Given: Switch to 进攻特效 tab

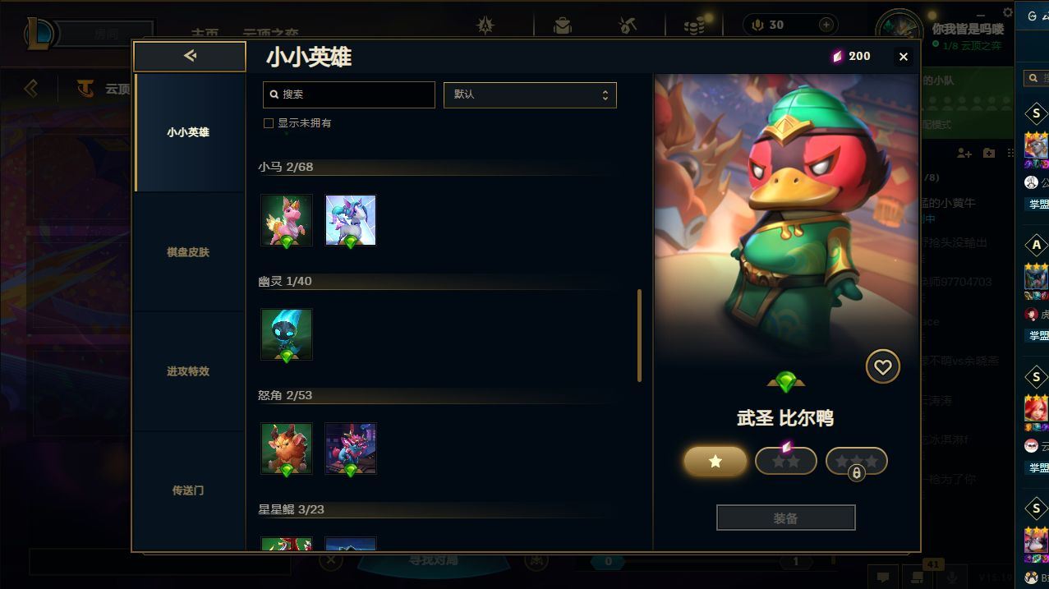Looking at the screenshot, I should pos(189,371).
